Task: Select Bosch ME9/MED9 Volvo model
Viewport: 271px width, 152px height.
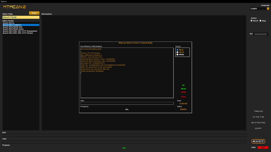Action: [21, 29]
